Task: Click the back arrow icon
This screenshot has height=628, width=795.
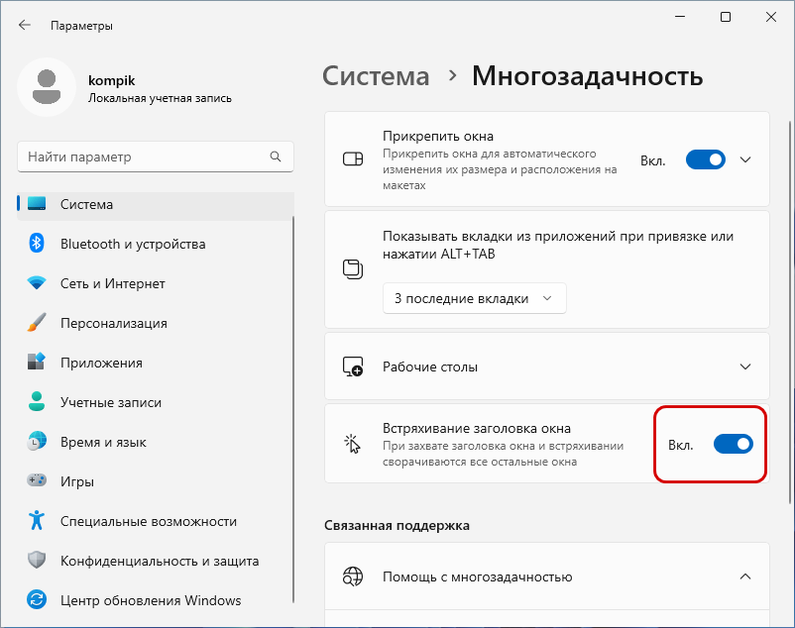Action: pyautogui.click(x=25, y=26)
